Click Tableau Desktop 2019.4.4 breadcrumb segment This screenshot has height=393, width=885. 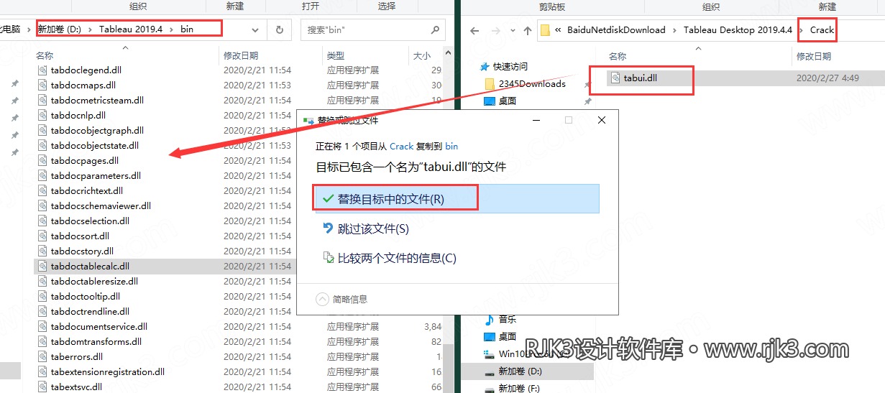coord(738,30)
